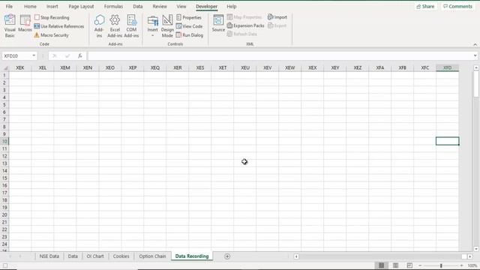
Task: Select column header XEK
Action: tap(20, 67)
